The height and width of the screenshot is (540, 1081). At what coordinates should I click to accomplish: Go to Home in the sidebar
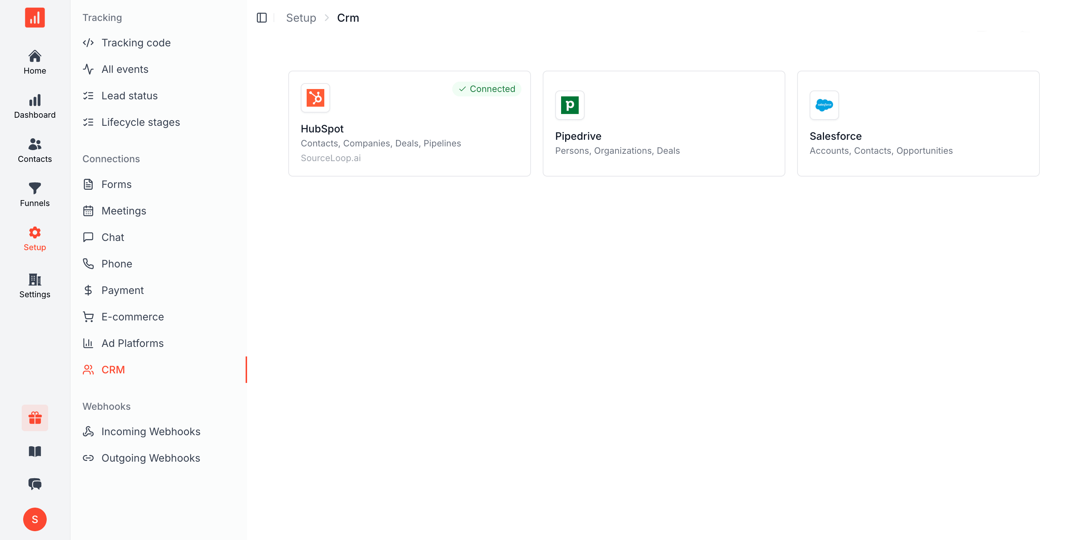click(35, 62)
